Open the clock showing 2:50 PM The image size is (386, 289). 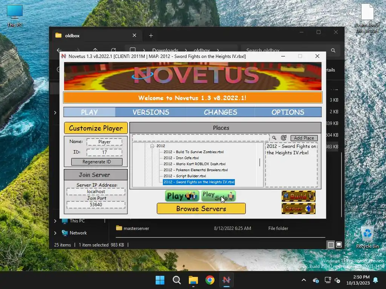pyautogui.click(x=358, y=280)
